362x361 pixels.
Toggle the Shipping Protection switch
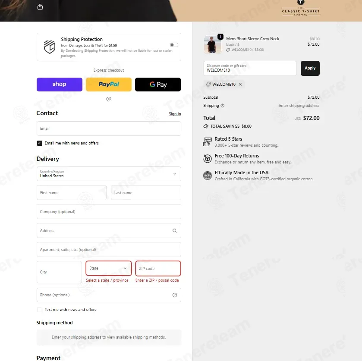pyautogui.click(x=174, y=45)
